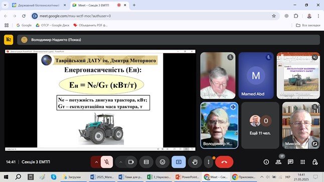Select Володимир Н. video tile

point(219,125)
